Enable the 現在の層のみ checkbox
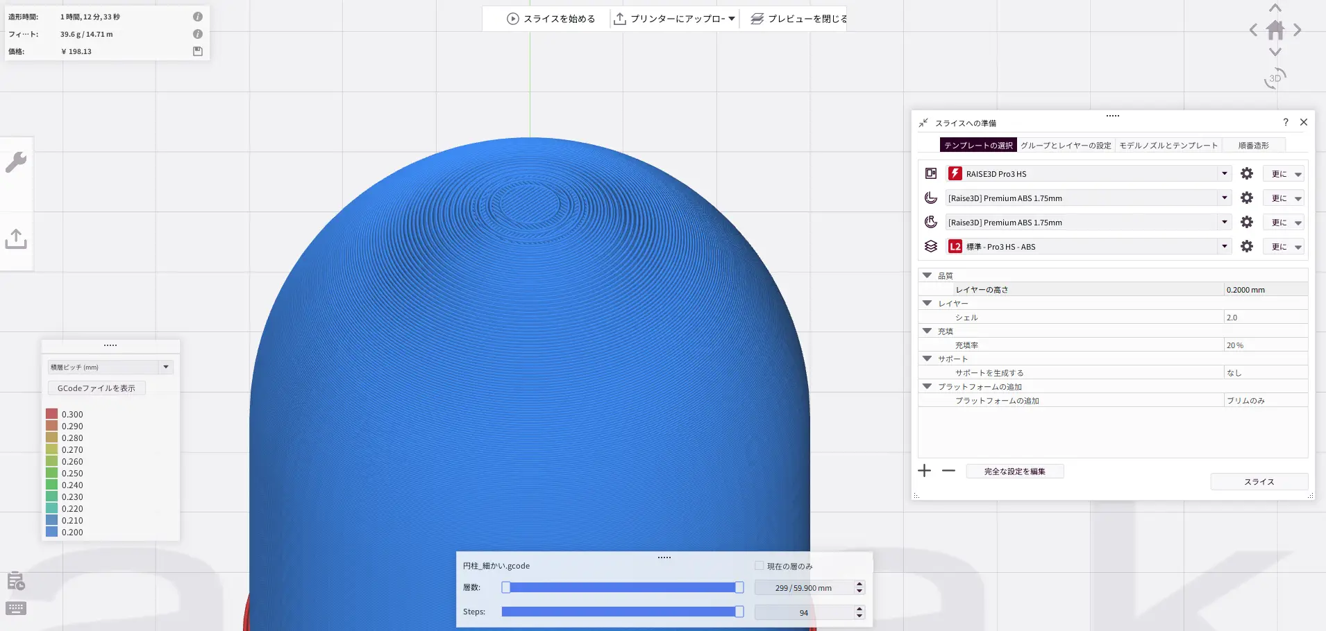1326x631 pixels. pos(759,566)
